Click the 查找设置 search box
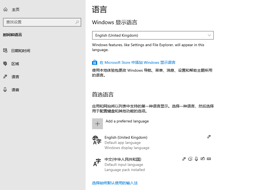 (x=38, y=22)
